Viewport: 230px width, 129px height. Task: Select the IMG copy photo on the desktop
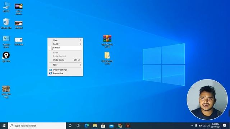(6, 92)
